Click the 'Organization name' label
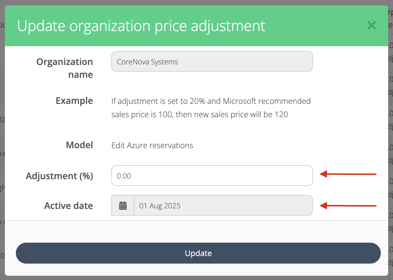393x280 pixels. click(x=65, y=68)
